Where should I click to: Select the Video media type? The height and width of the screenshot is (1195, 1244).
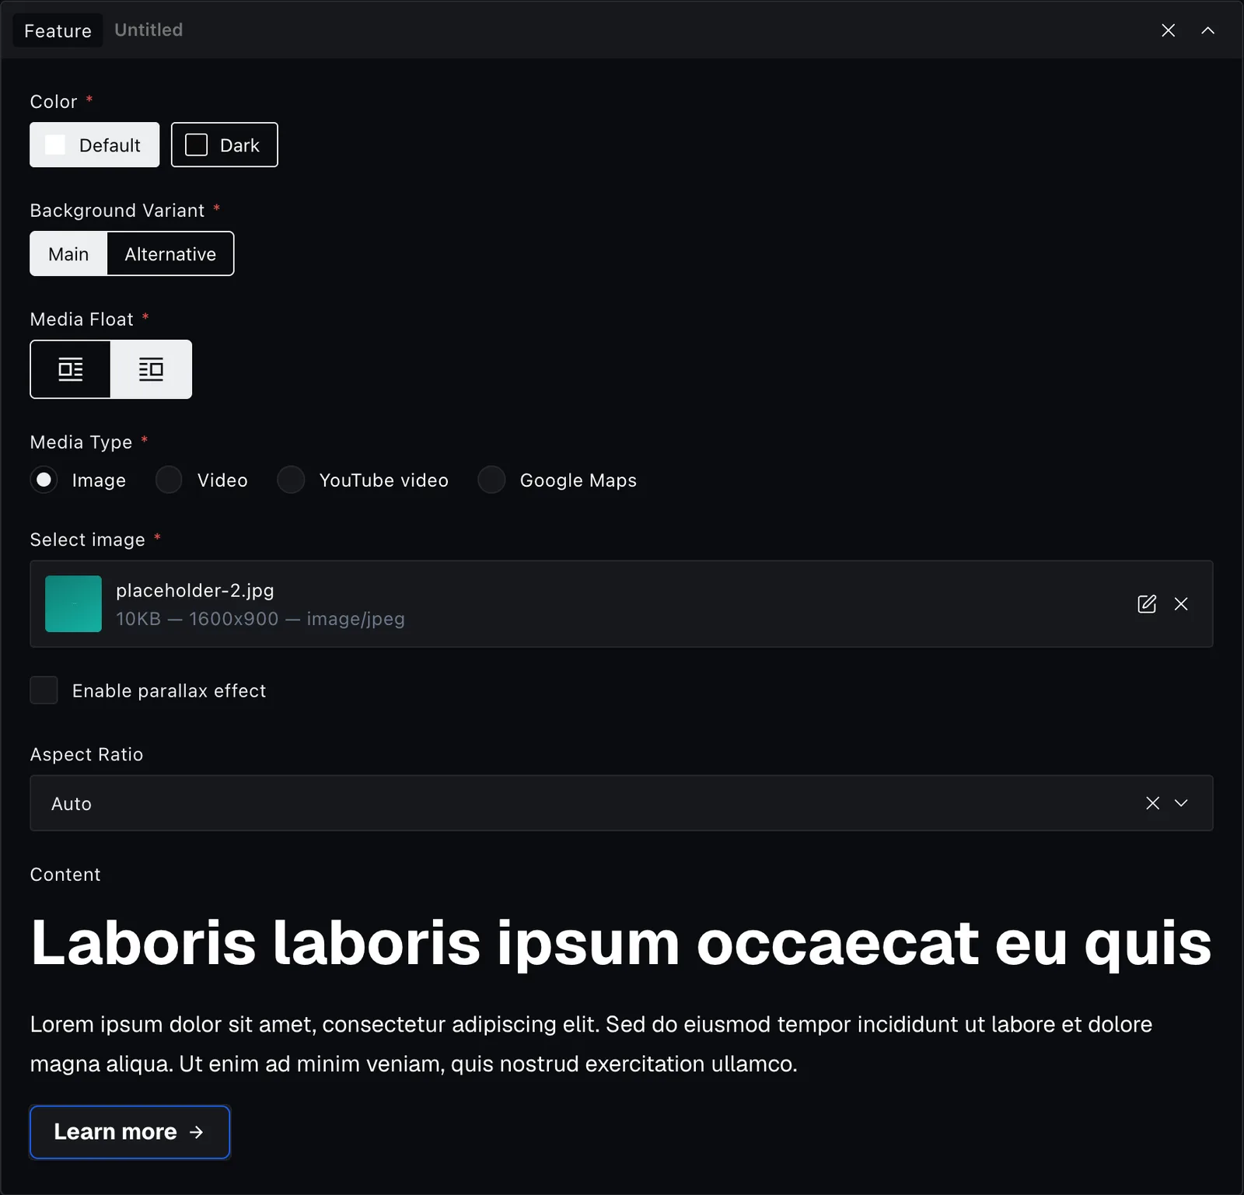(x=169, y=480)
